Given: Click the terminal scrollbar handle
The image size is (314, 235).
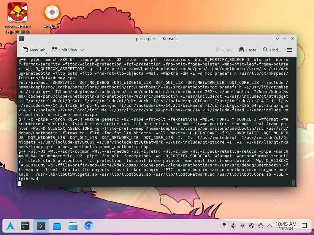Looking at the screenshot, I should 293,182.
